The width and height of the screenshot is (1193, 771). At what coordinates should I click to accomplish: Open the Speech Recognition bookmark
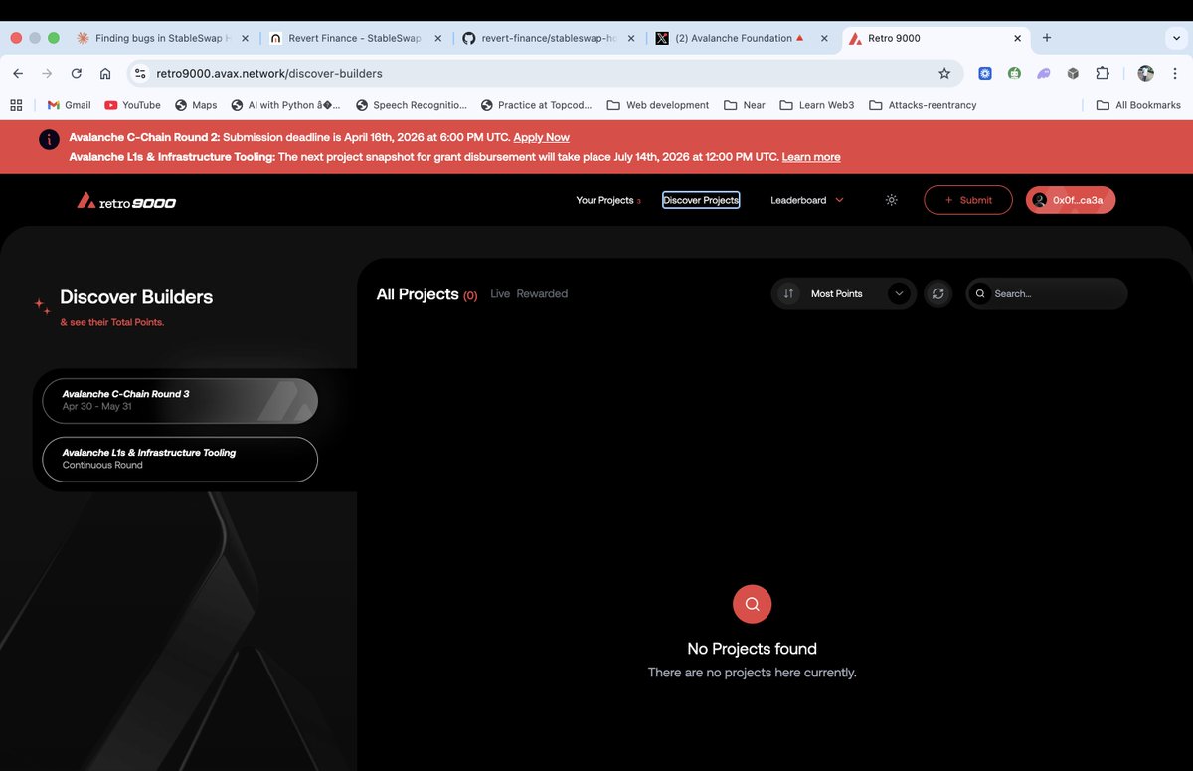tap(412, 104)
